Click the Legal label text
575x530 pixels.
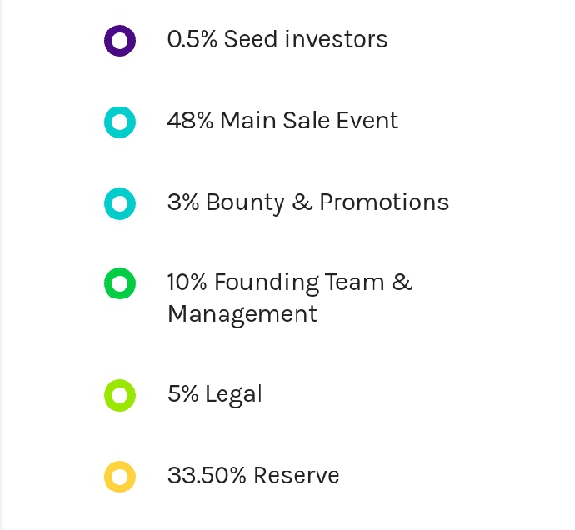tap(234, 394)
